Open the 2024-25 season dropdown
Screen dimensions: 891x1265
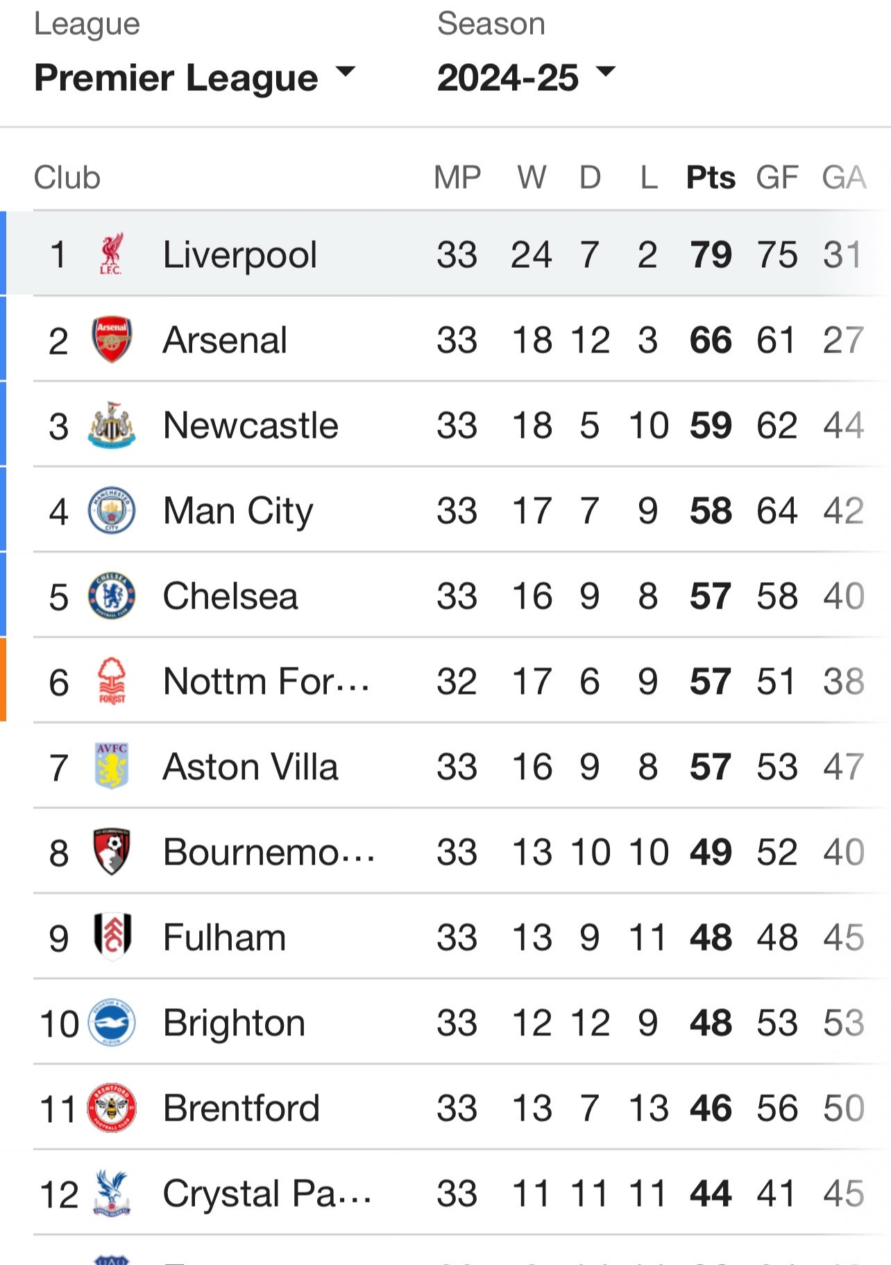[x=527, y=77]
